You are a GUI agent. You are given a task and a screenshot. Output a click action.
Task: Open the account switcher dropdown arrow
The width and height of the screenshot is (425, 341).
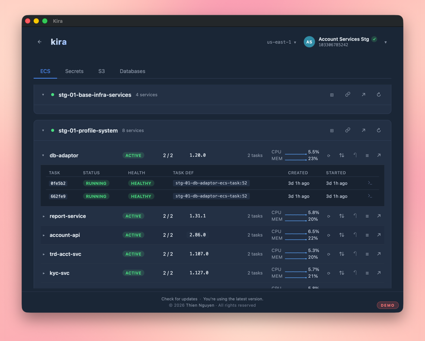385,42
